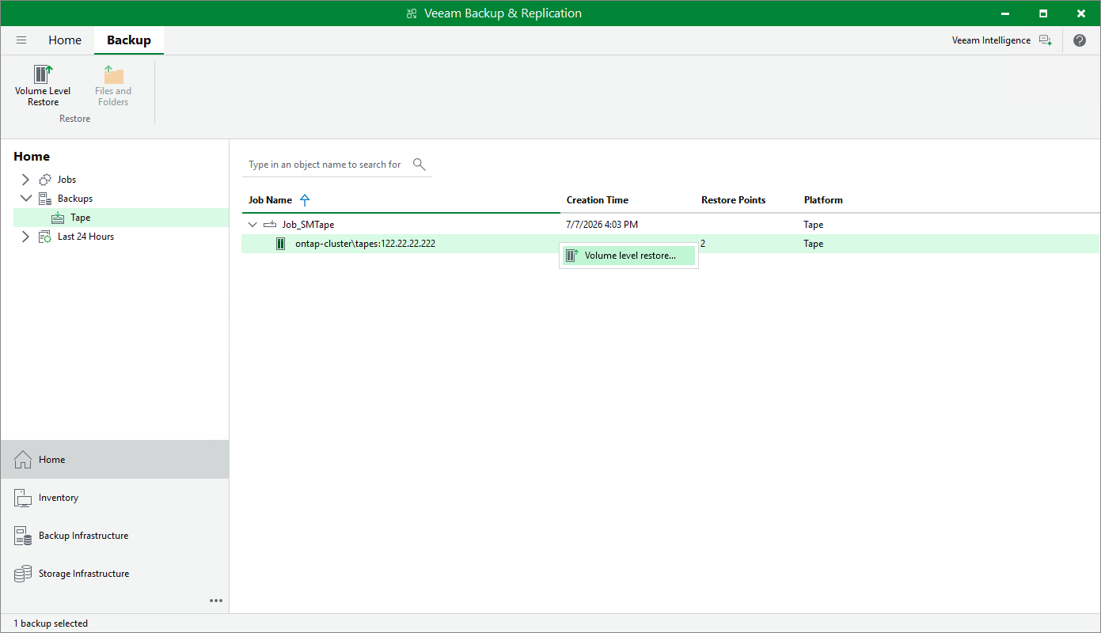The height and width of the screenshot is (633, 1101).
Task: Sort by the Creation Time column header
Action: click(x=598, y=200)
